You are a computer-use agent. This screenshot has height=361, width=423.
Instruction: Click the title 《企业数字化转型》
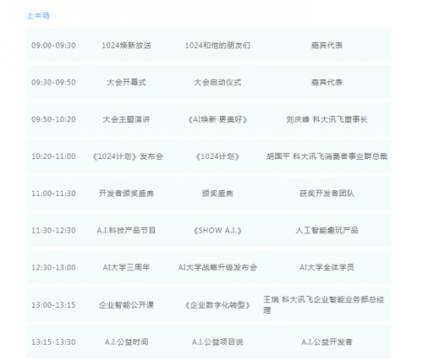217,305
